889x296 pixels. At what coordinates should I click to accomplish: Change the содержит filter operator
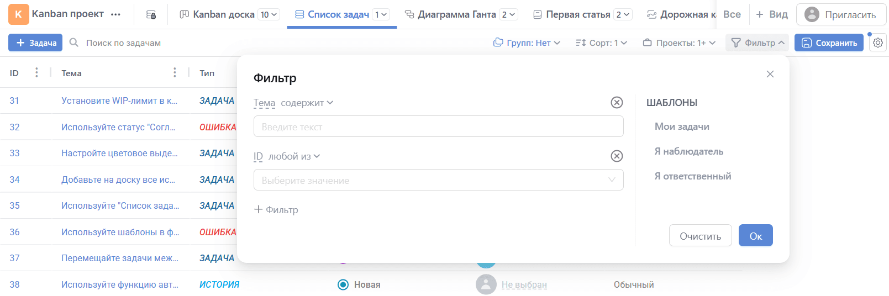click(x=307, y=103)
